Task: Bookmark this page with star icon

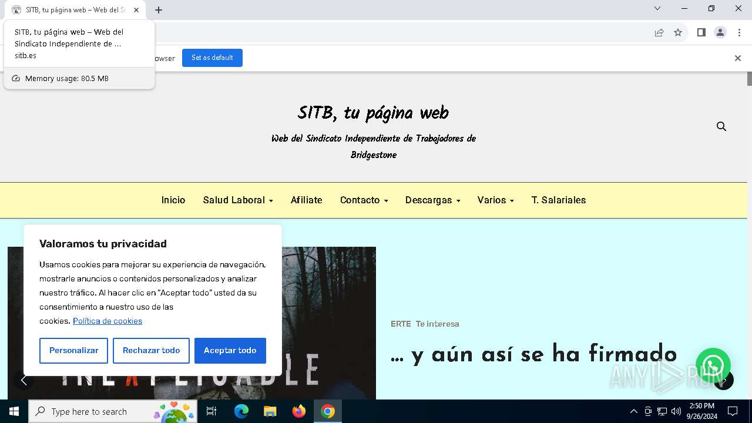Action: (678, 32)
